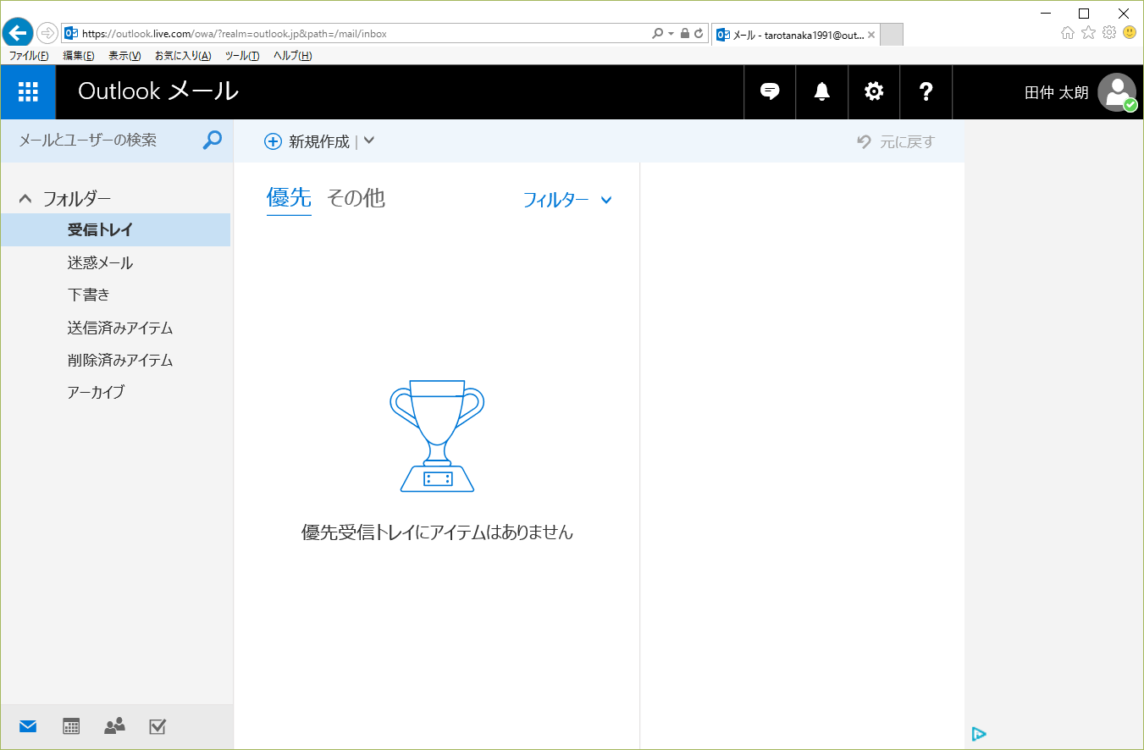Open the 送信済みアイテム folder
Screen dimensions: 1144x750
point(119,328)
